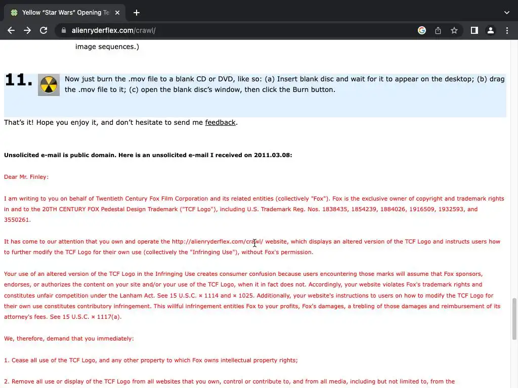
Task: Click the page vertical scrollbar thumb
Action: [x=514, y=318]
